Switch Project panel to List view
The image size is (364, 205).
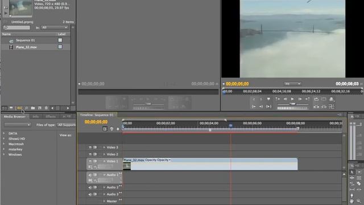pos(5,108)
